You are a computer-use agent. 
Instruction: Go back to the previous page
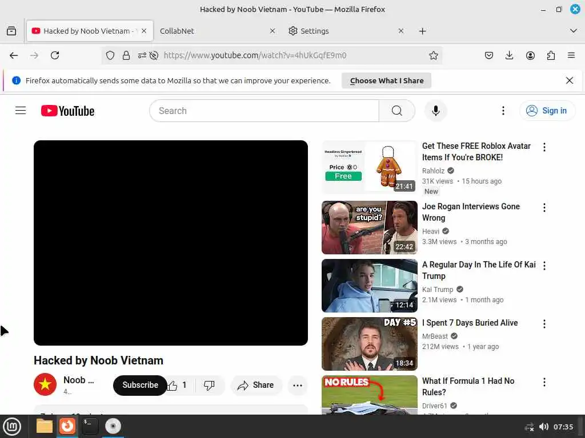(x=14, y=55)
